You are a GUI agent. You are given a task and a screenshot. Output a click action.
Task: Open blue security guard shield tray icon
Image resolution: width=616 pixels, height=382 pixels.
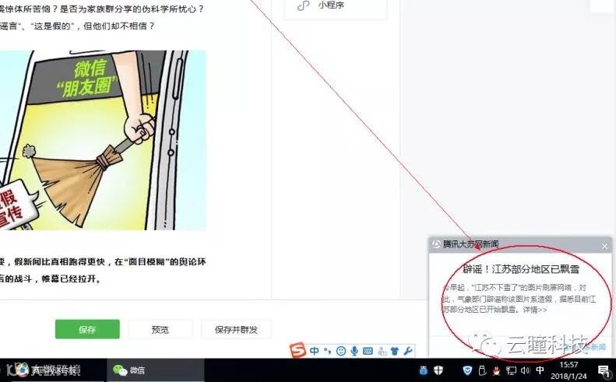467,370
